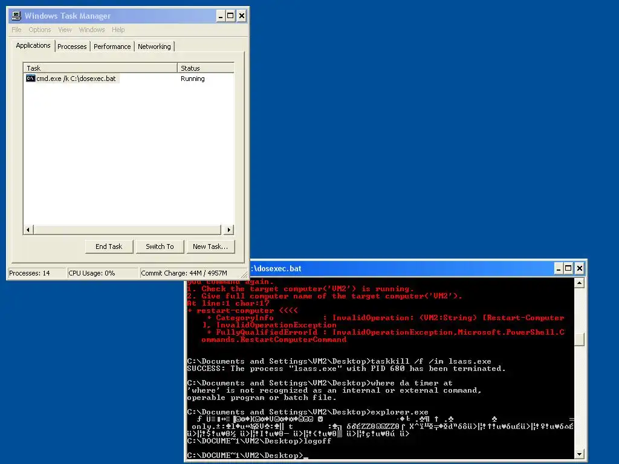Screen dimensions: 619x464
Task: Close the Windows Task Manager window
Action: click(242, 16)
